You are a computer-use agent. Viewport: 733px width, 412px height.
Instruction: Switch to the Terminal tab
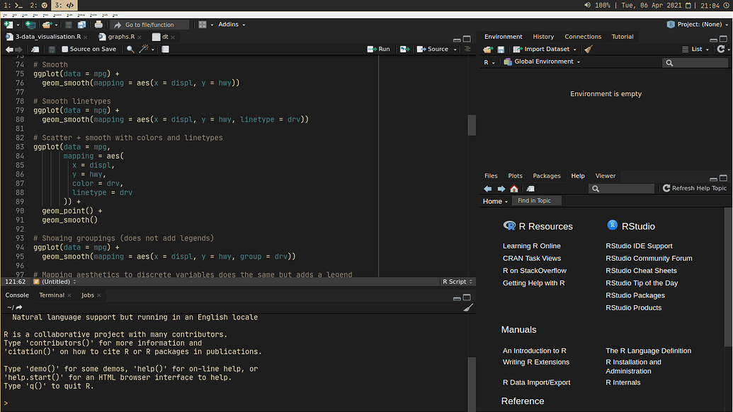point(52,295)
